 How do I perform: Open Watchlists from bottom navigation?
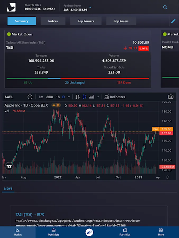point(53,232)
